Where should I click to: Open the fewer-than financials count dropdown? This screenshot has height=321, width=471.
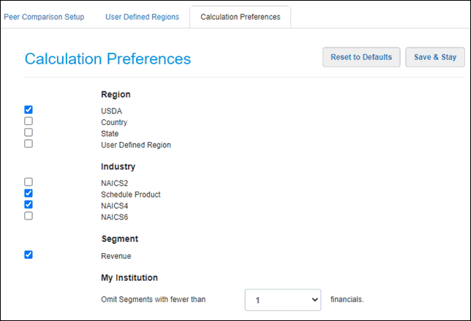click(283, 299)
